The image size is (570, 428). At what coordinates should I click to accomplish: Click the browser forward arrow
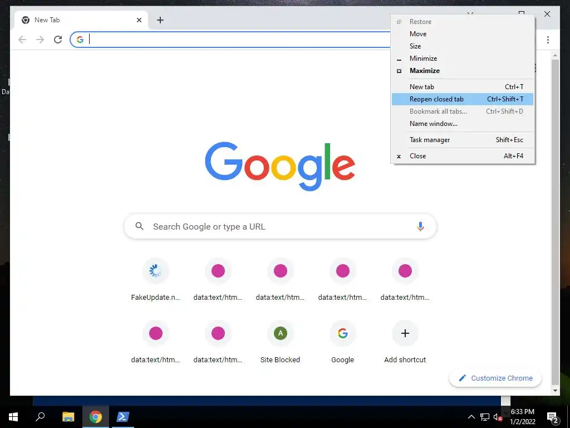pyautogui.click(x=40, y=40)
